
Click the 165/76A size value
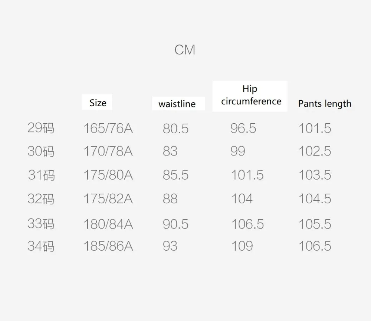108,128
